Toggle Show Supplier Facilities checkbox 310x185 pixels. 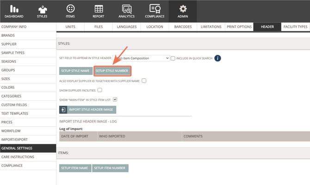[99, 90]
